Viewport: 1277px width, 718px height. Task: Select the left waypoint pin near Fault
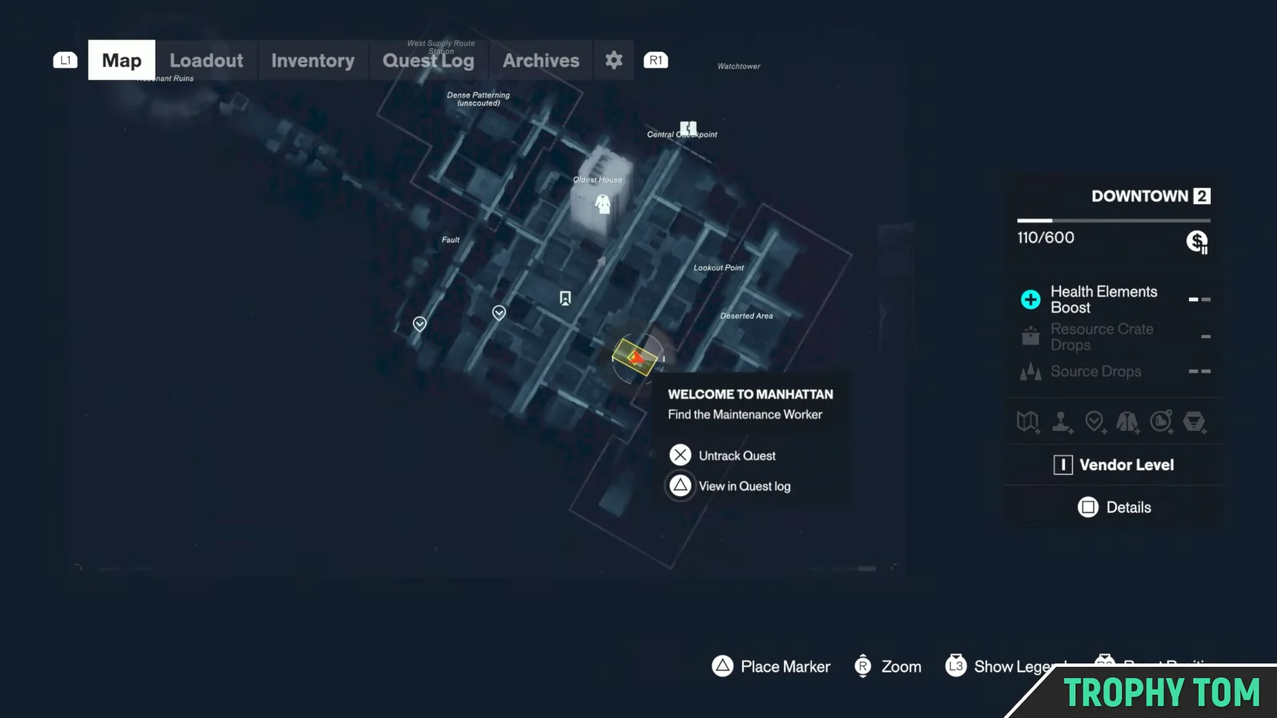pos(420,324)
